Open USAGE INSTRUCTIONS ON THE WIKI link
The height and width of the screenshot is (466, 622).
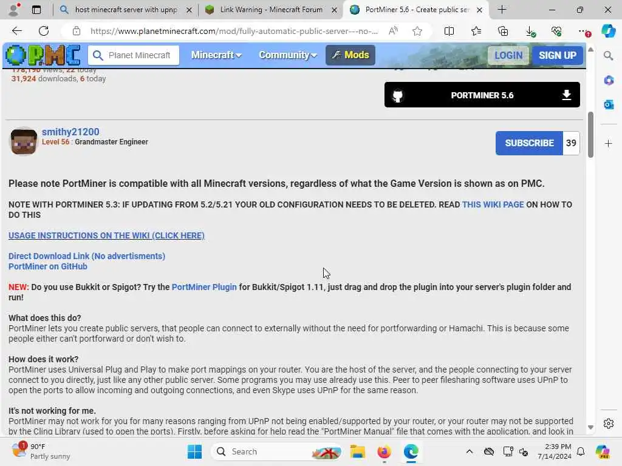click(x=106, y=235)
